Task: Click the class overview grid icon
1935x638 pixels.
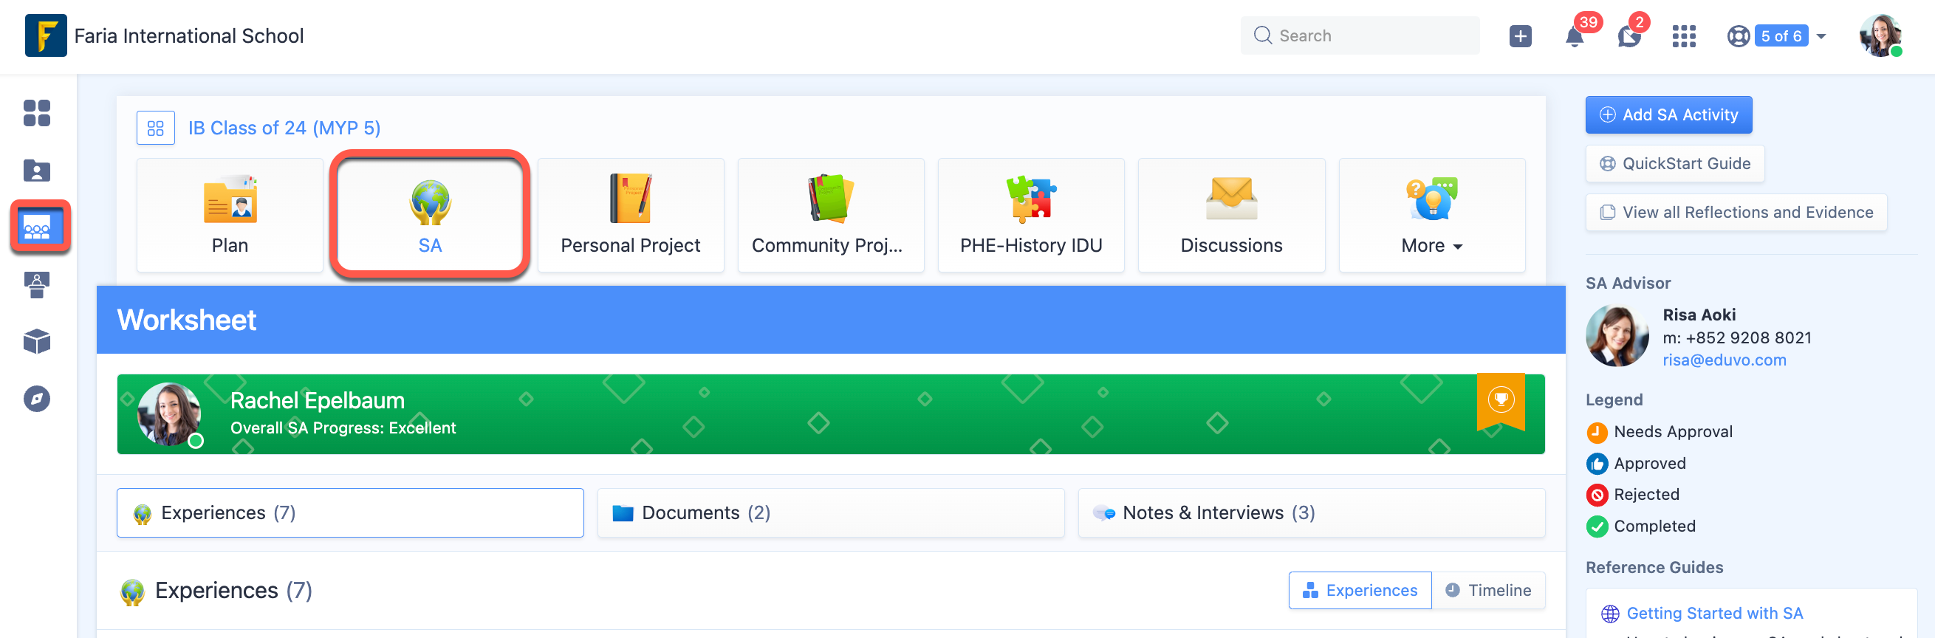Action: pos(156,128)
